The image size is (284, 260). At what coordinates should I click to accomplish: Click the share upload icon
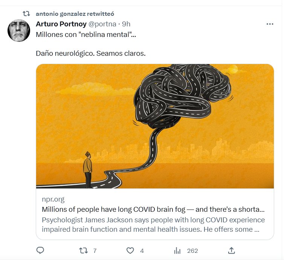tap(232, 251)
